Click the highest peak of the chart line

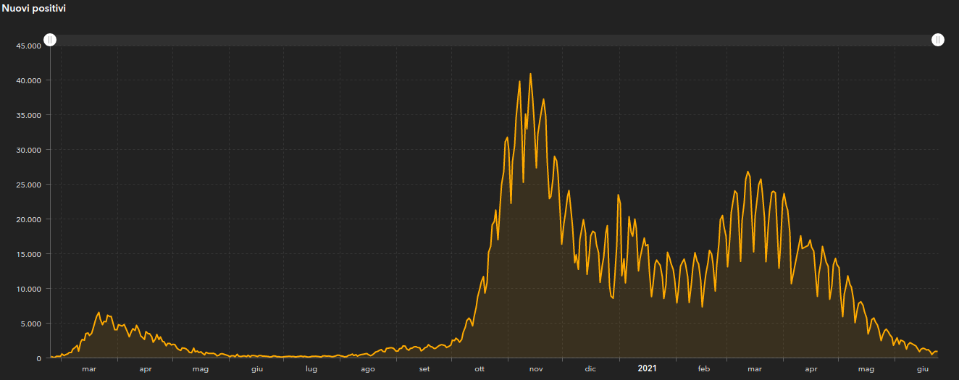[x=531, y=74]
